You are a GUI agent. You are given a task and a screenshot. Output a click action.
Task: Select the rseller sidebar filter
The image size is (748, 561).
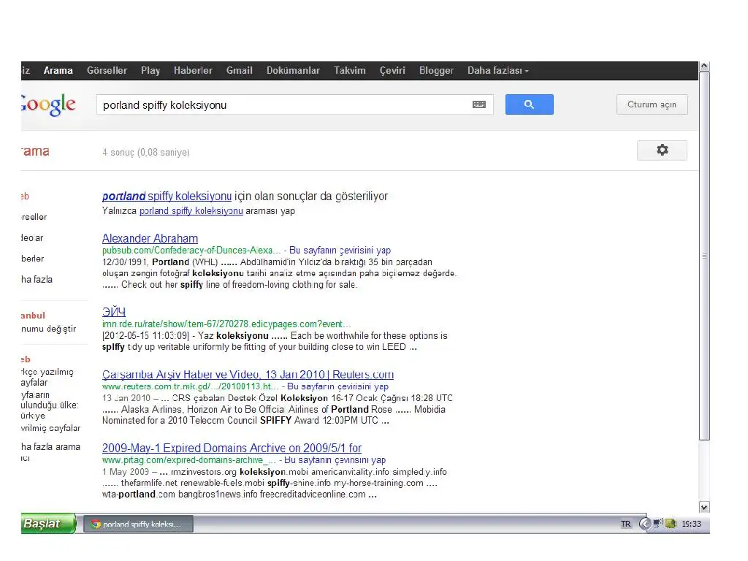(34, 217)
